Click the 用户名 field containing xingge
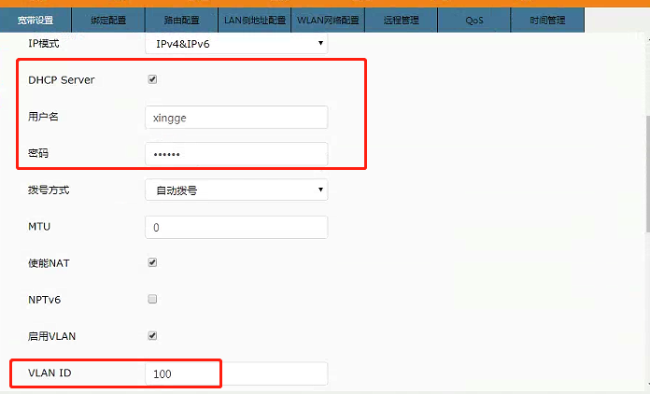650x394 pixels. (x=236, y=117)
